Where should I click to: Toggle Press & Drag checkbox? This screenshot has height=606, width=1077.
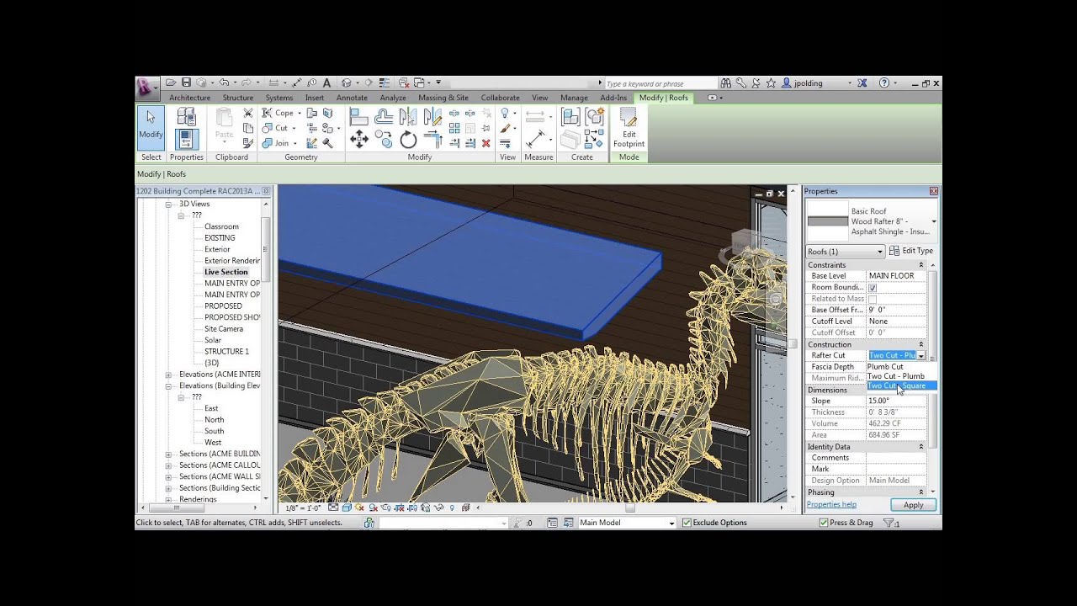[824, 523]
